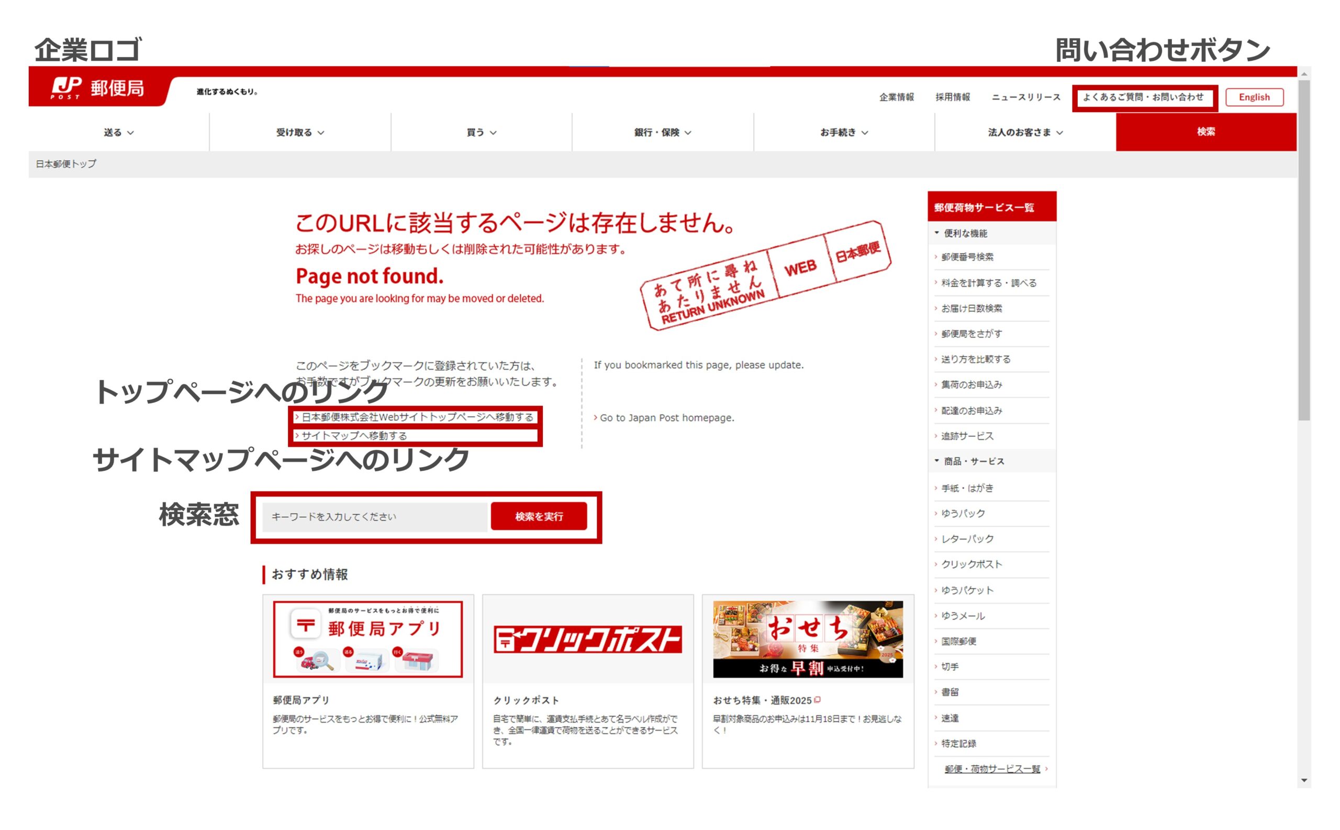
Task: Click the 郵便荷物サービス一覧 sidebar header
Action: click(991, 207)
